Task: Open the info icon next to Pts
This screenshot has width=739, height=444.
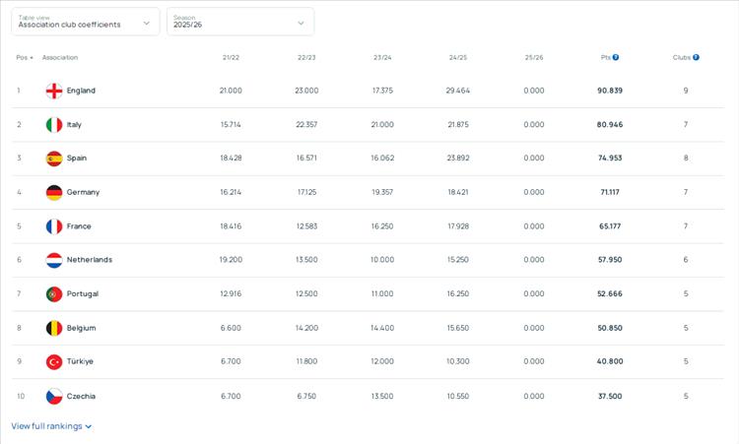Action: pyautogui.click(x=616, y=57)
